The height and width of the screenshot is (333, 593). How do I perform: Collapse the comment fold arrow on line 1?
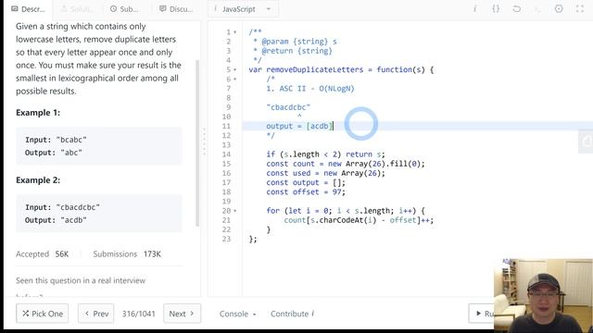tap(234, 32)
